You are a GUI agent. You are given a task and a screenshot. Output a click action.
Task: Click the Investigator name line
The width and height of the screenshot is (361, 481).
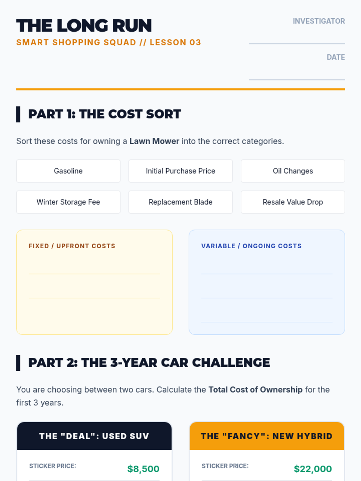pos(297,38)
